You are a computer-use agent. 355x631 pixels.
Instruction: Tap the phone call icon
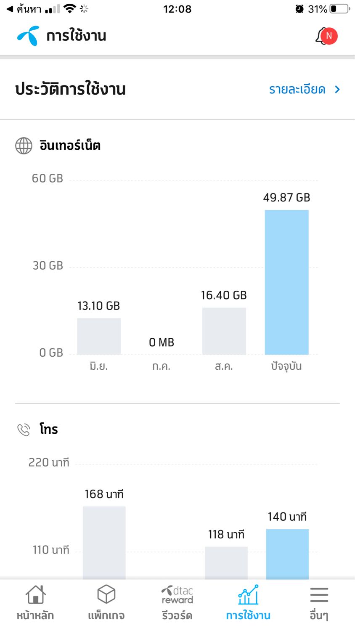[24, 430]
